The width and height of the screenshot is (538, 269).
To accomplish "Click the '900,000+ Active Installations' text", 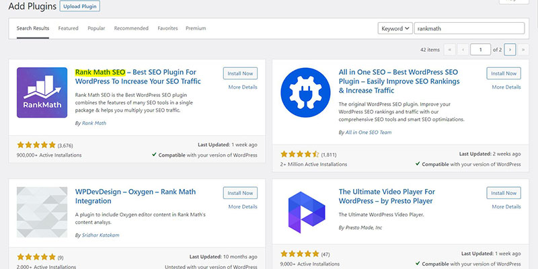I will coord(49,155).
